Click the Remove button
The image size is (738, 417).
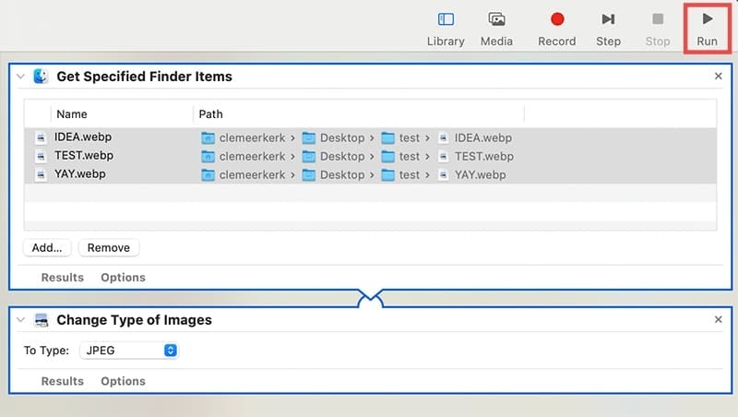[x=109, y=248]
